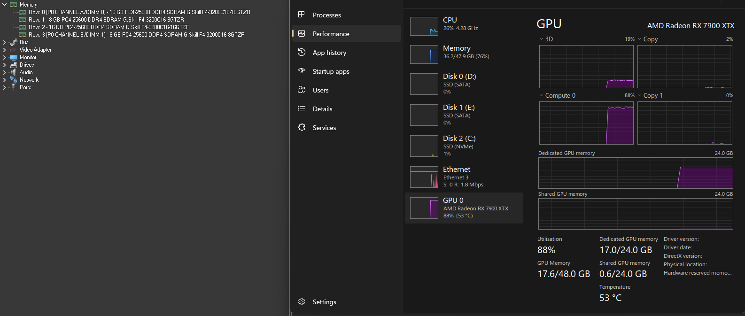Screen dimensions: 745x316
Task: Open the Details page
Action: pos(347,109)
